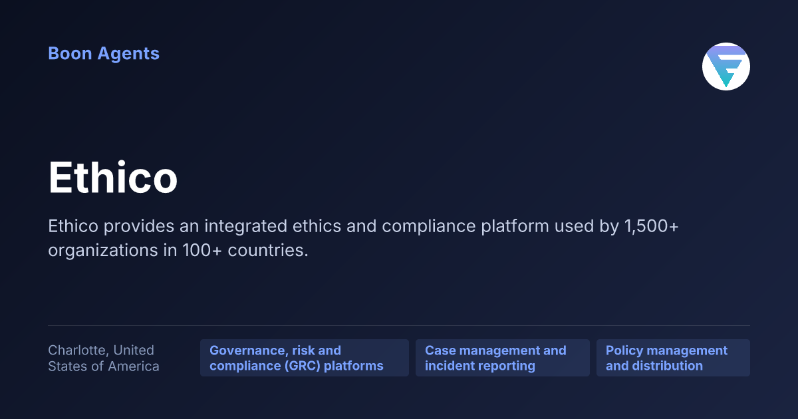Click the circular F logo icon
Screen dimensions: 798x419
point(726,67)
